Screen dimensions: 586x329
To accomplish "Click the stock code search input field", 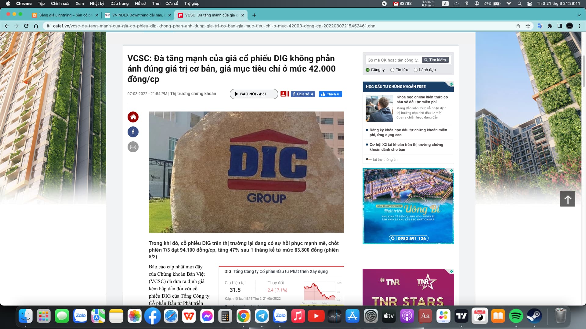I will (x=393, y=60).
